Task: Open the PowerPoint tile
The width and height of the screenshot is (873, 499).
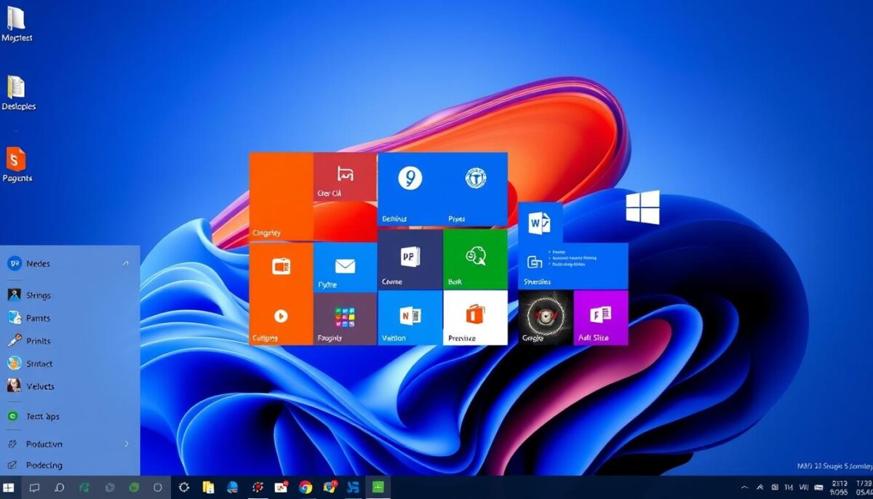Action: click(x=410, y=260)
